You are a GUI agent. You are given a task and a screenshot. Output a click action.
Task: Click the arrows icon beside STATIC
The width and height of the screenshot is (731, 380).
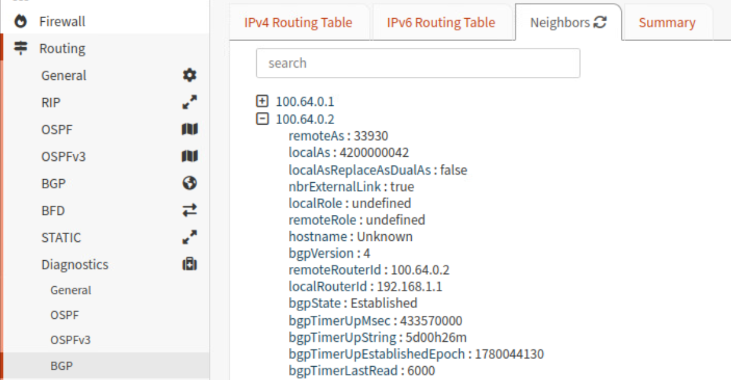coord(190,237)
